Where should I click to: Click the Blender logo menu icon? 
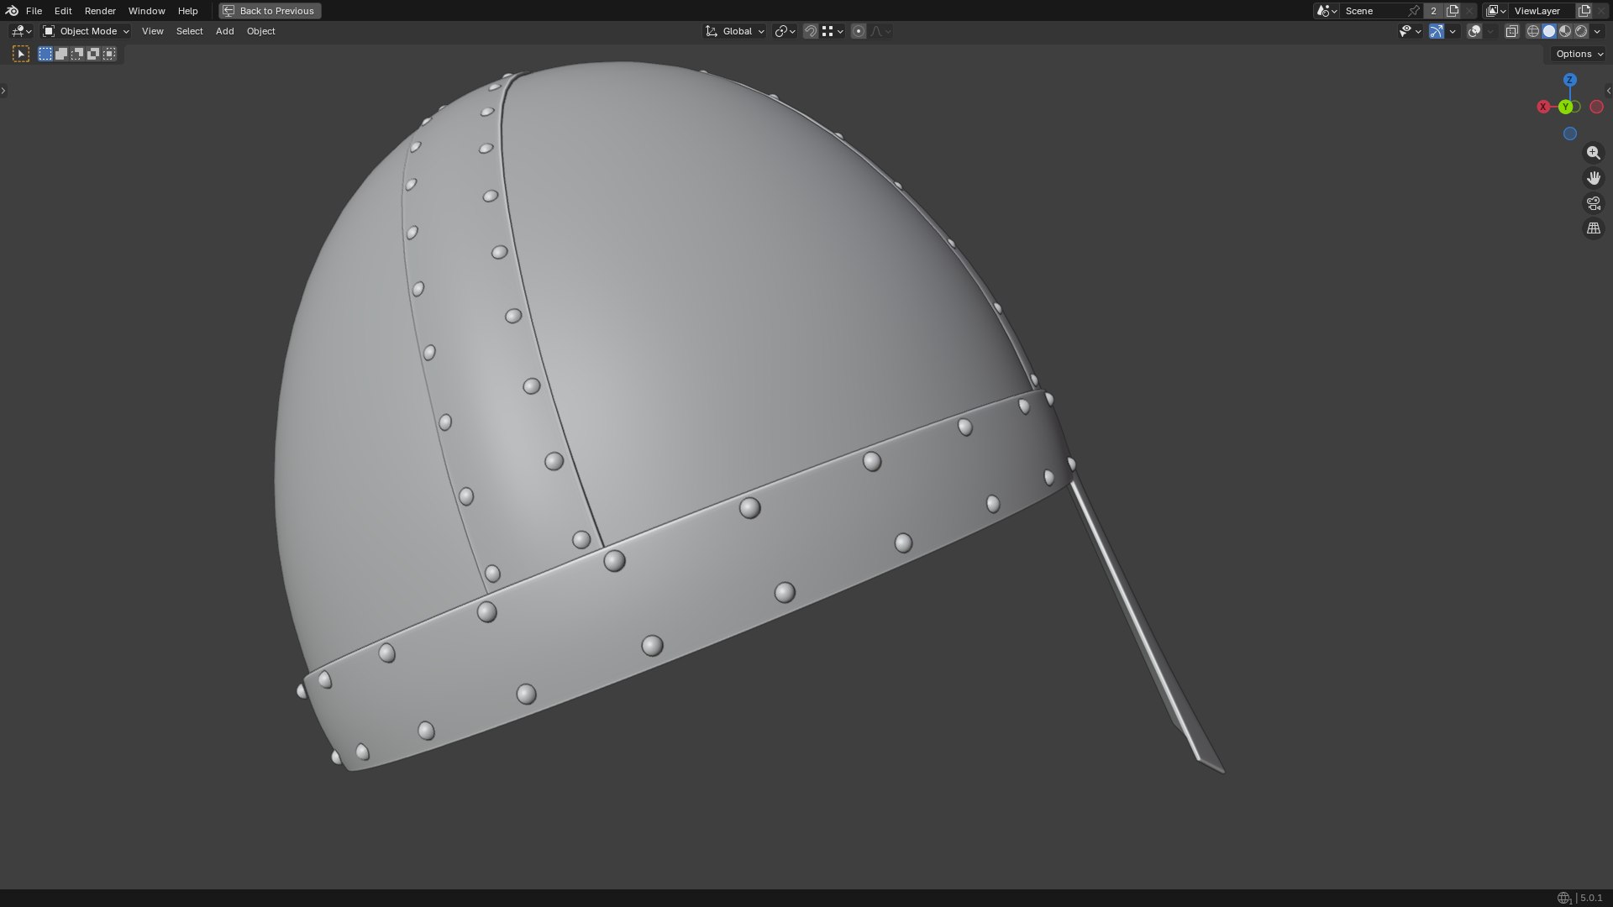(12, 11)
